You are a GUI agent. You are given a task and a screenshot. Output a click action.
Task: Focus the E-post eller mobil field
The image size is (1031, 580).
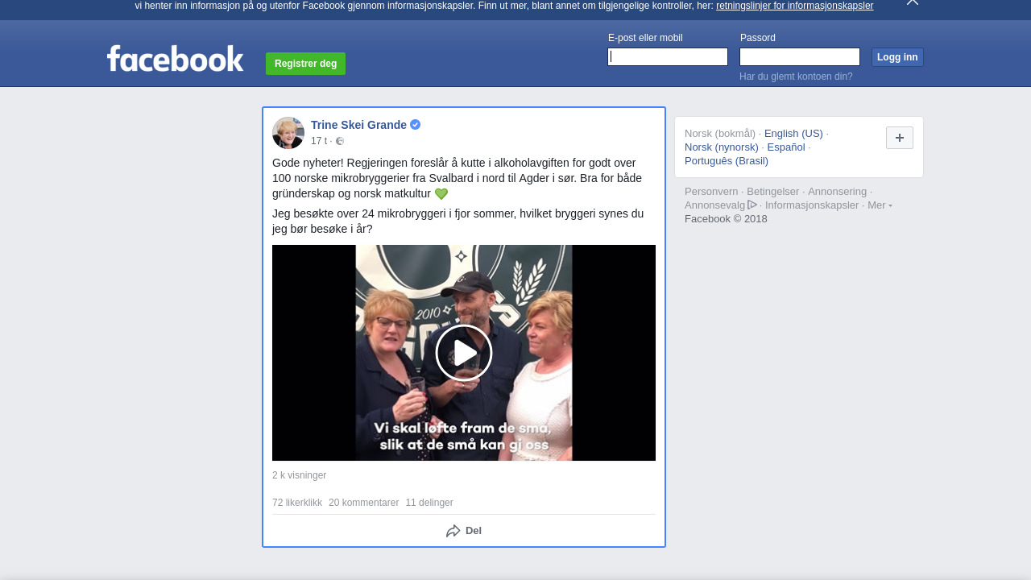point(668,56)
